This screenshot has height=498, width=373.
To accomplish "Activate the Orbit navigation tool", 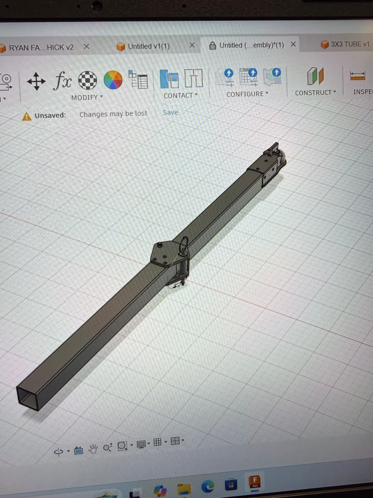I will pyautogui.click(x=59, y=451).
